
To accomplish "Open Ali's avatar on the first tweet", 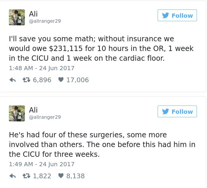I will coord(17,17).
